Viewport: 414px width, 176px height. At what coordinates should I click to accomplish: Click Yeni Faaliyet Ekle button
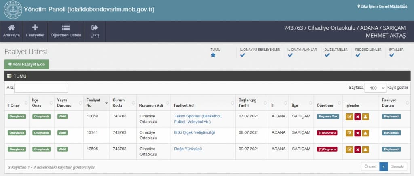coord(26,65)
